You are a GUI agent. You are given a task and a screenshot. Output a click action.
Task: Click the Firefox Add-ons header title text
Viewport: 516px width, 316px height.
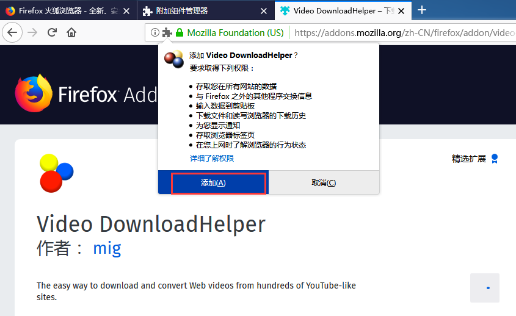pyautogui.click(x=107, y=95)
